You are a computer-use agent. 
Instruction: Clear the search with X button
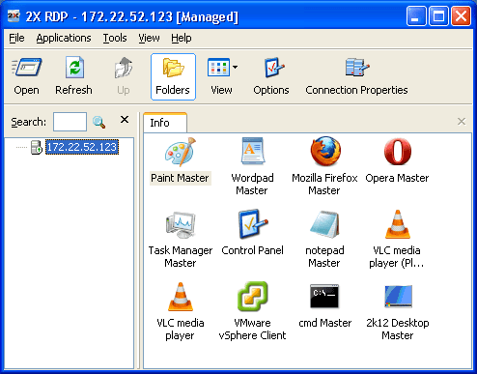(x=125, y=120)
